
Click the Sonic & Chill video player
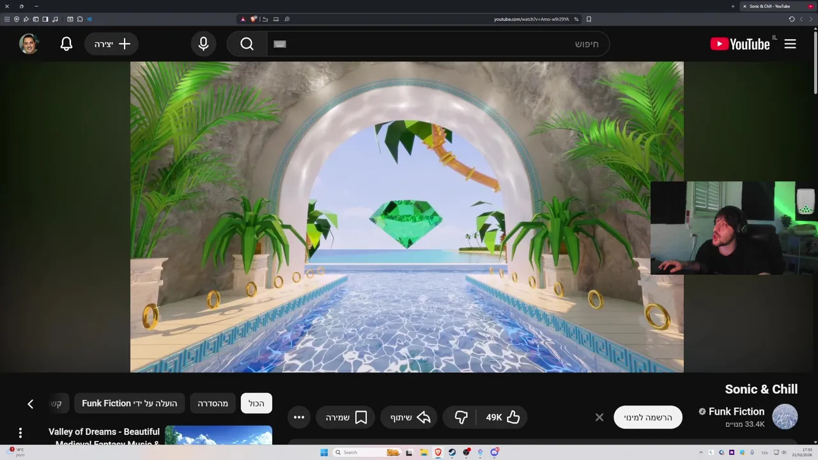click(406, 217)
